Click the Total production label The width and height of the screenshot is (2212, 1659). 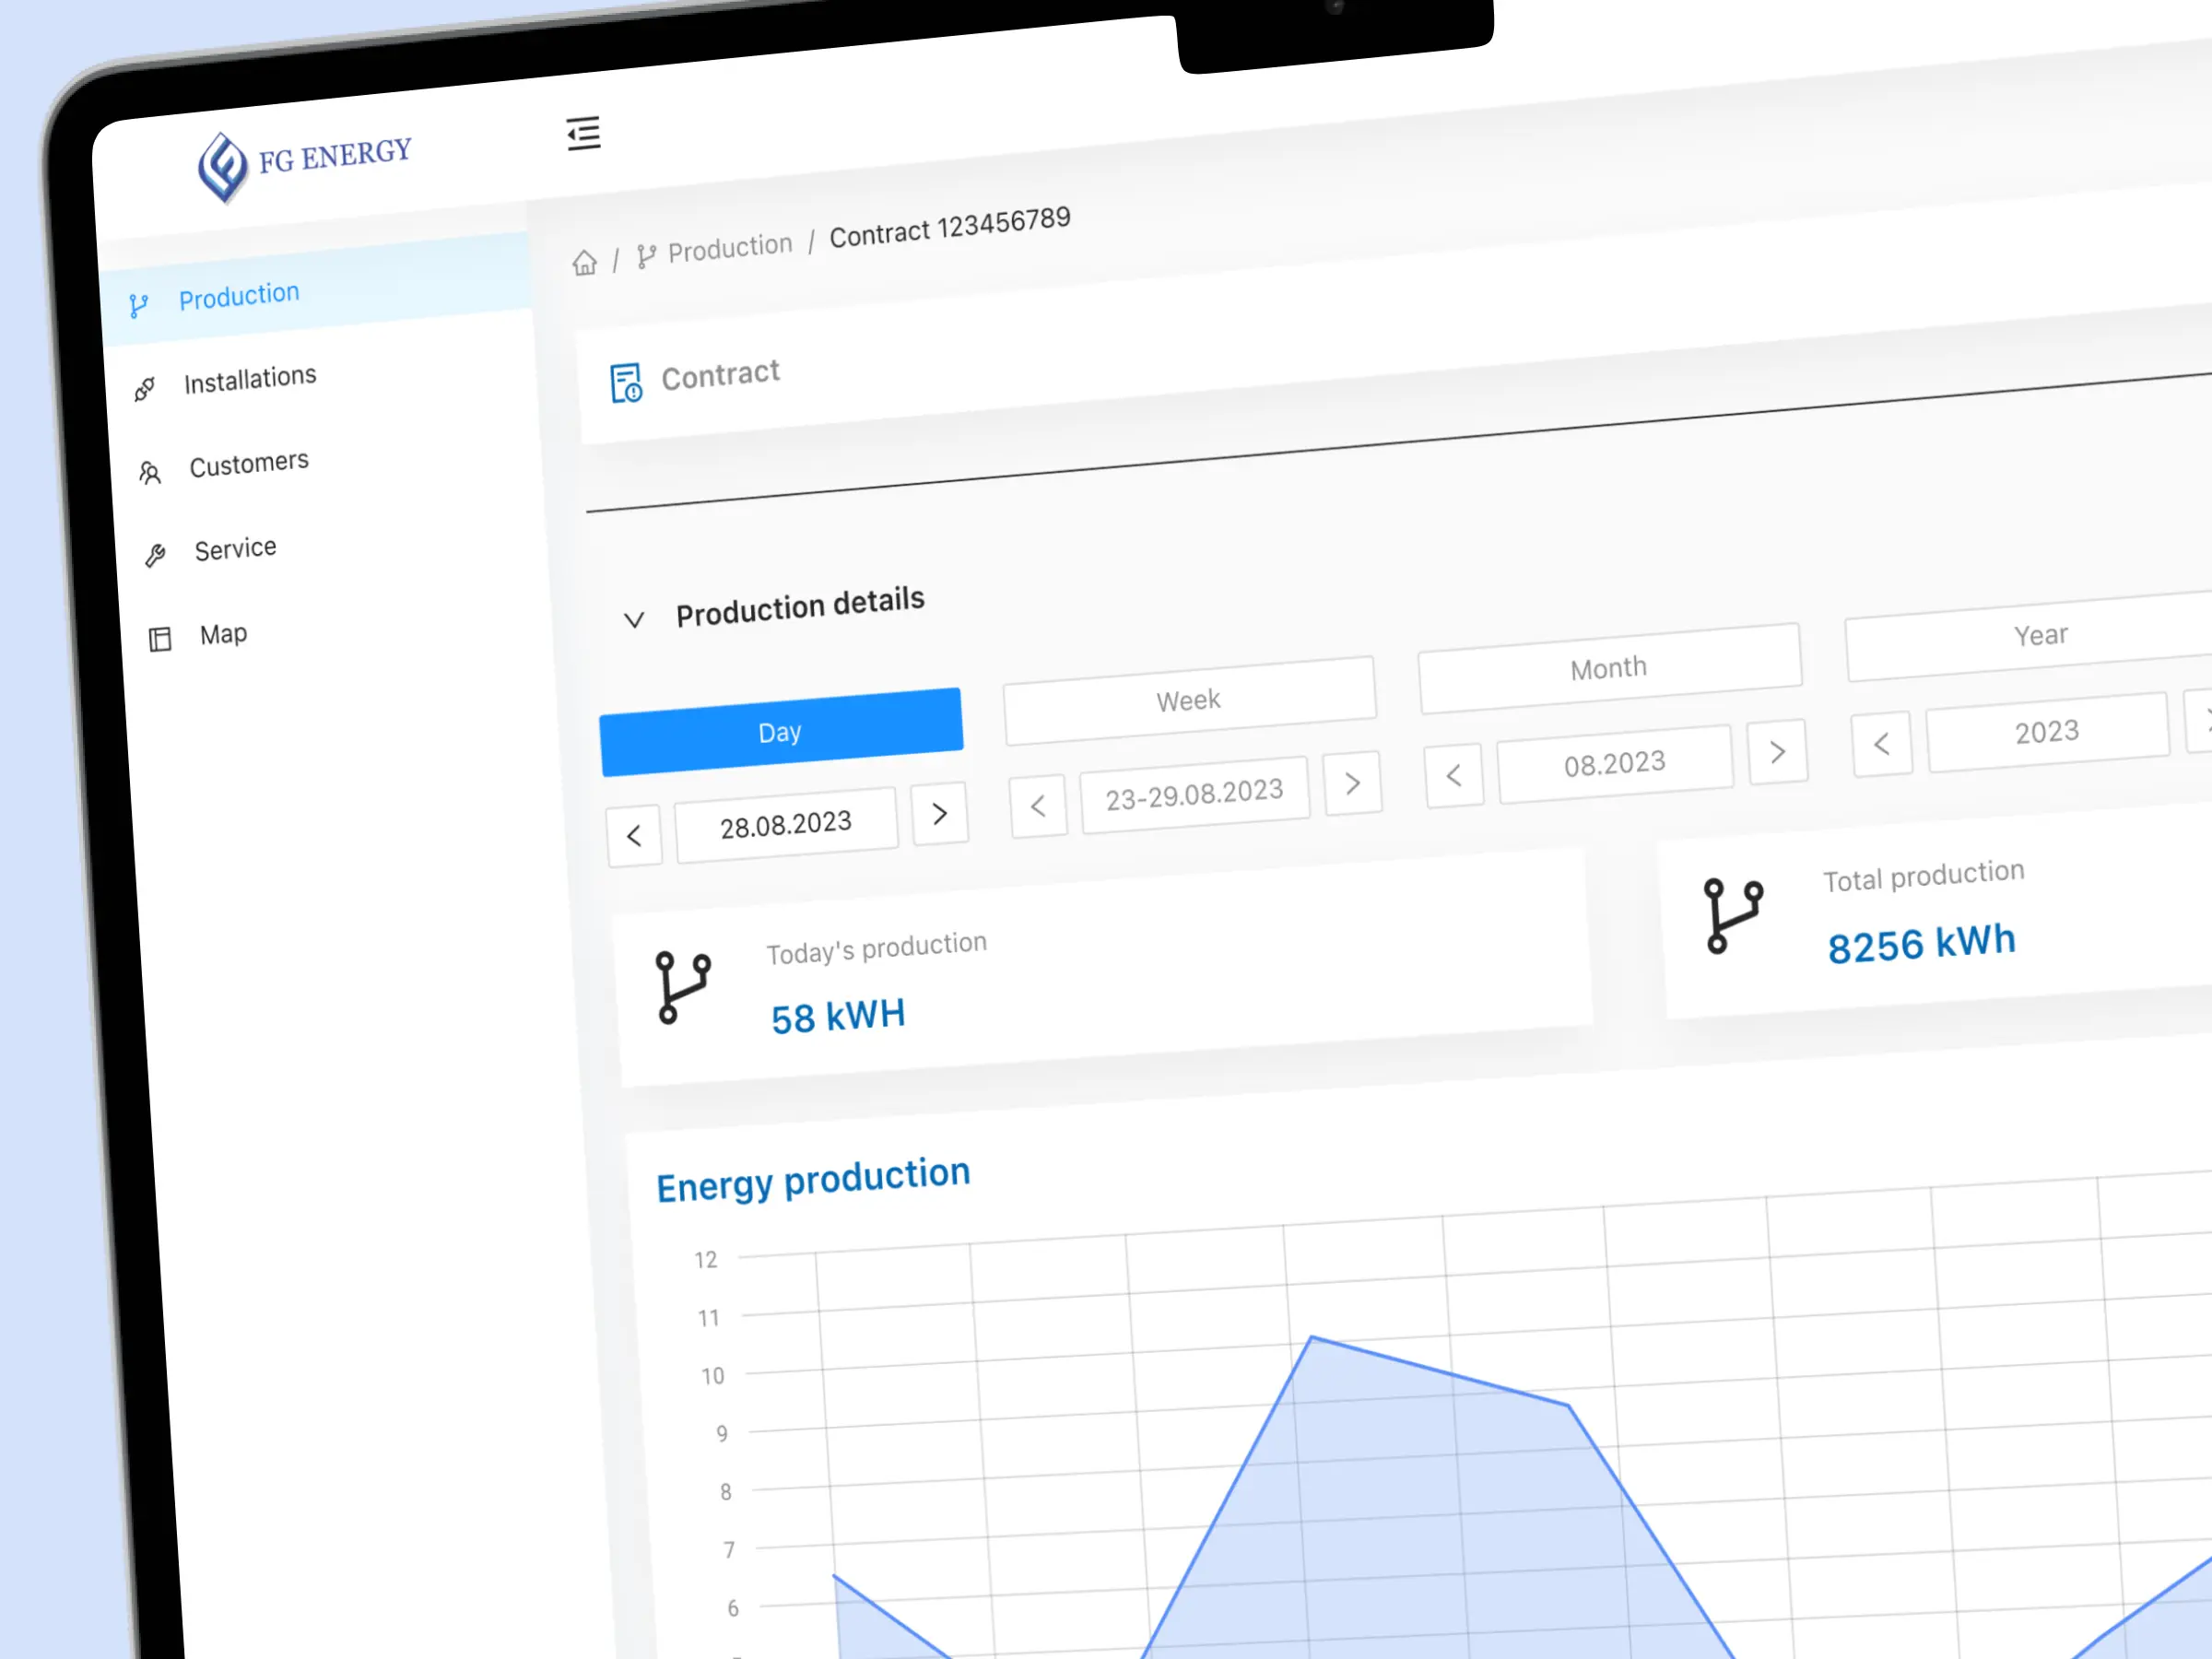click(1923, 875)
